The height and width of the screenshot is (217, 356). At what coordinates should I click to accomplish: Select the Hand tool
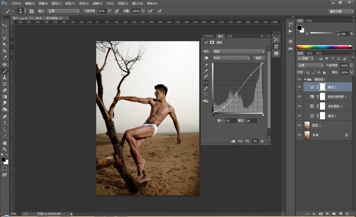(x=4, y=143)
